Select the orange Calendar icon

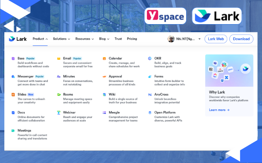104,59
